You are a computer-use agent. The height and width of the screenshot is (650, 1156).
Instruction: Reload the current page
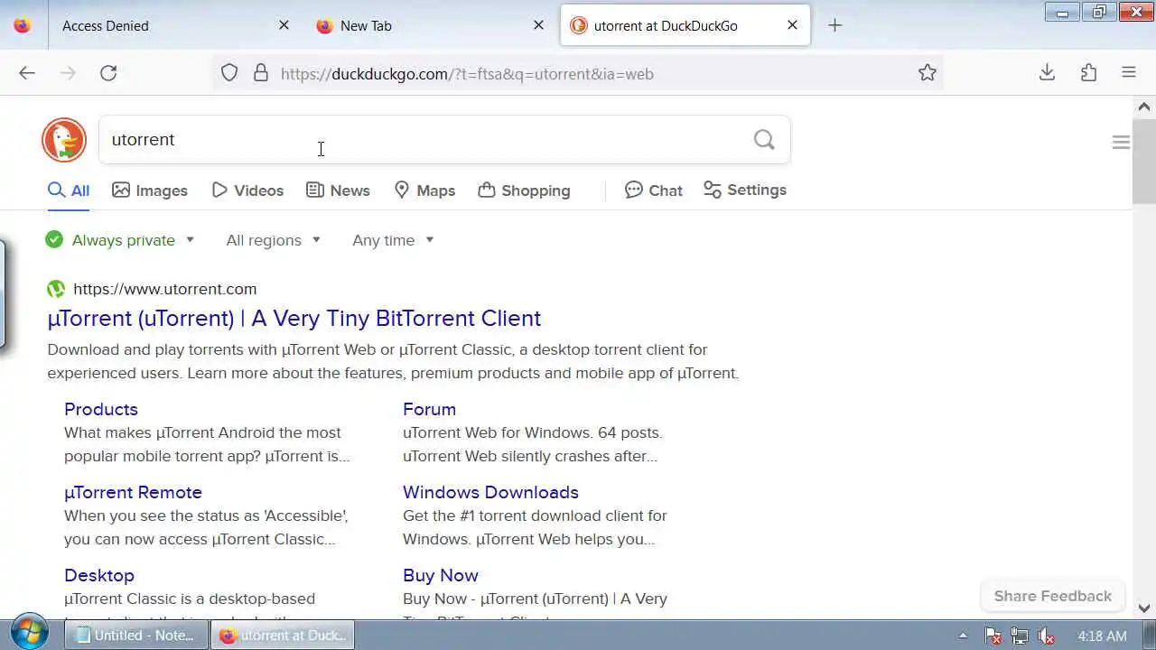[108, 73]
